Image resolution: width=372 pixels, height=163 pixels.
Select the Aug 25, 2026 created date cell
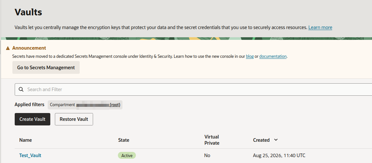279,155
